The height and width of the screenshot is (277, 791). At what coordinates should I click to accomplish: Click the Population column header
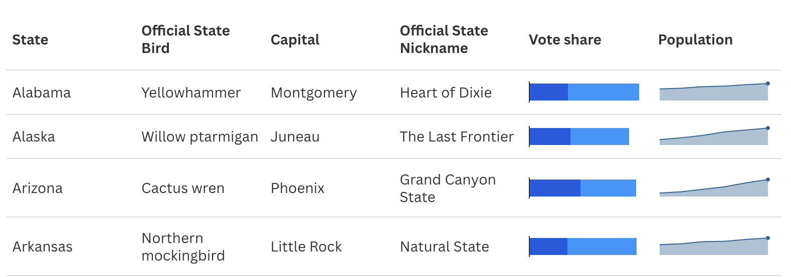click(695, 39)
